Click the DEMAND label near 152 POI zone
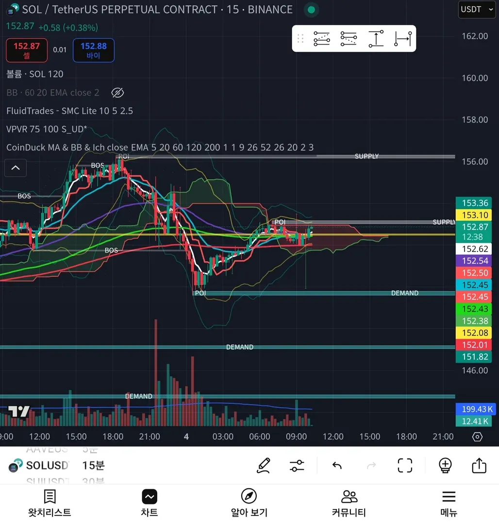Viewport: 499px width, 524px height. 404,293
